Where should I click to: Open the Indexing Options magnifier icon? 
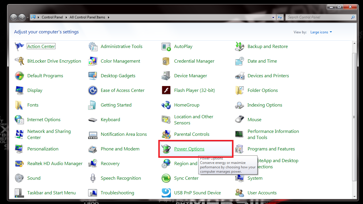(240, 105)
